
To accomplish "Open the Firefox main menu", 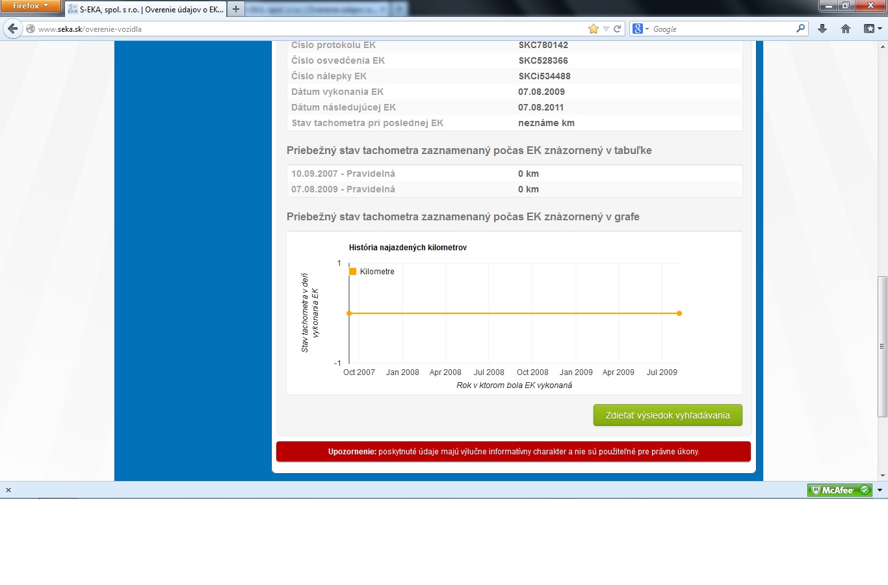I will 31,6.
